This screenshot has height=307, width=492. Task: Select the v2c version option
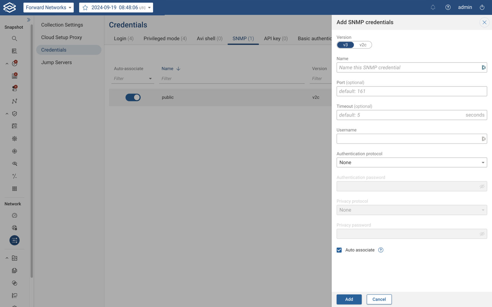tap(363, 45)
